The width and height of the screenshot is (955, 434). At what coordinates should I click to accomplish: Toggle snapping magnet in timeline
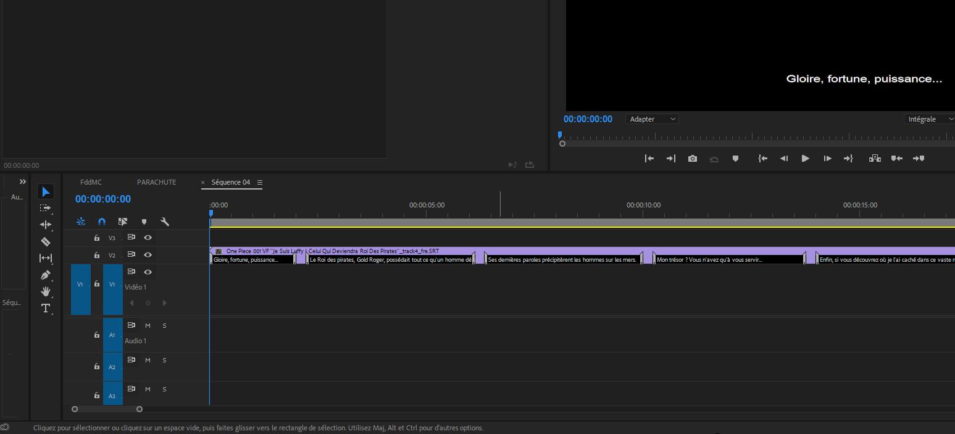[x=102, y=222]
